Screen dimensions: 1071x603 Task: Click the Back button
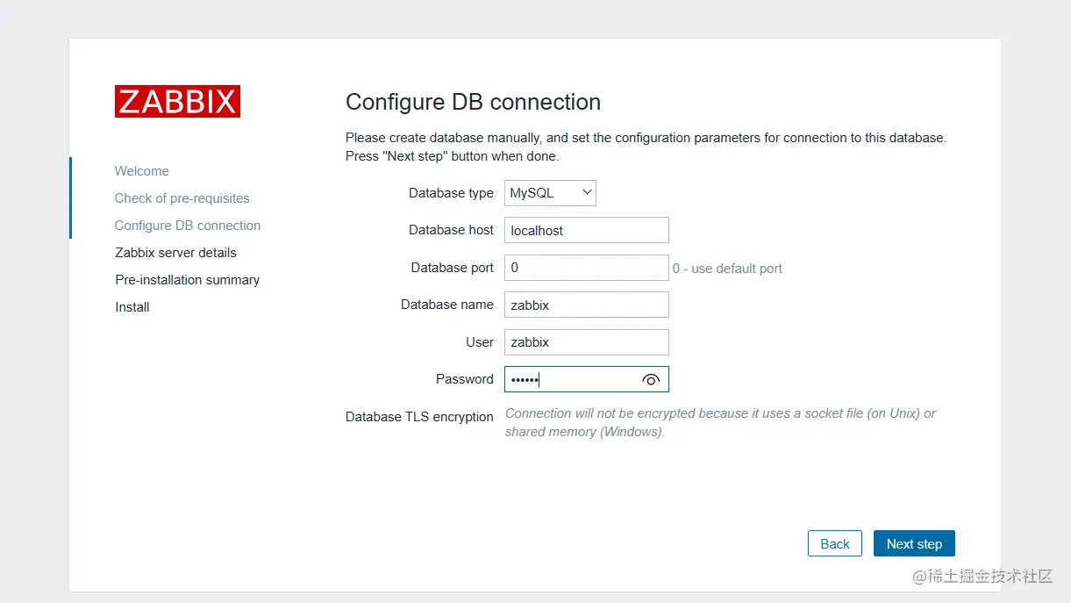point(835,543)
